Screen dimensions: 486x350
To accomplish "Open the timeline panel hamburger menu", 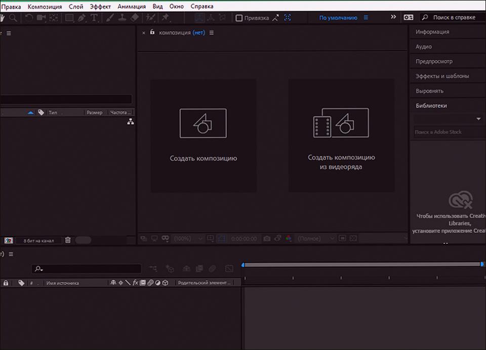I will [x=11, y=254].
